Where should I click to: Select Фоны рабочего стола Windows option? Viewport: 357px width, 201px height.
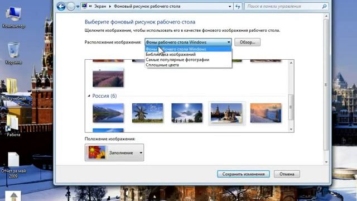[189, 49]
